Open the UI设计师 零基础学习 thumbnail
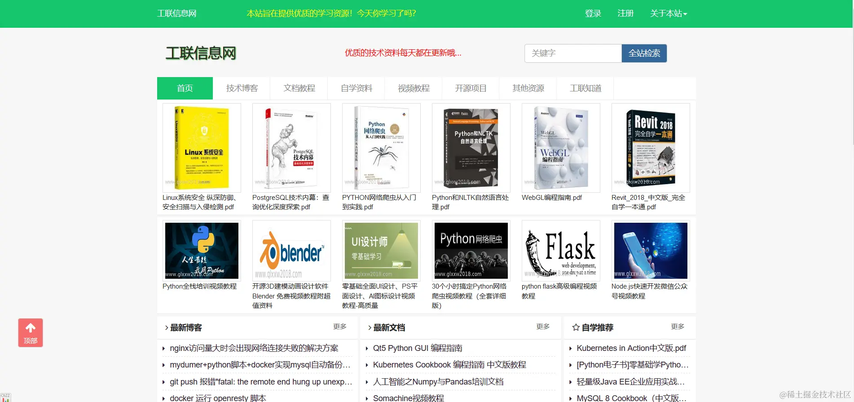Screen dimensions: 854x402 [381, 251]
